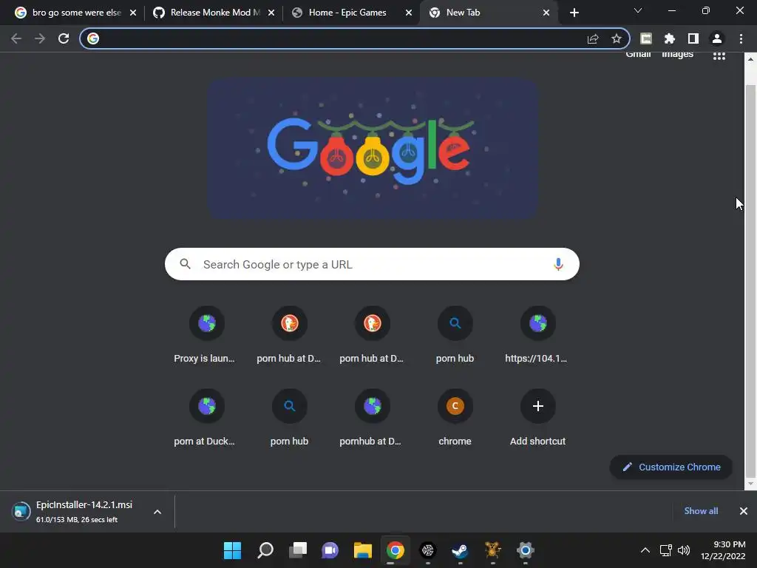Click Customize Chrome
The height and width of the screenshot is (568, 757).
[x=671, y=467]
